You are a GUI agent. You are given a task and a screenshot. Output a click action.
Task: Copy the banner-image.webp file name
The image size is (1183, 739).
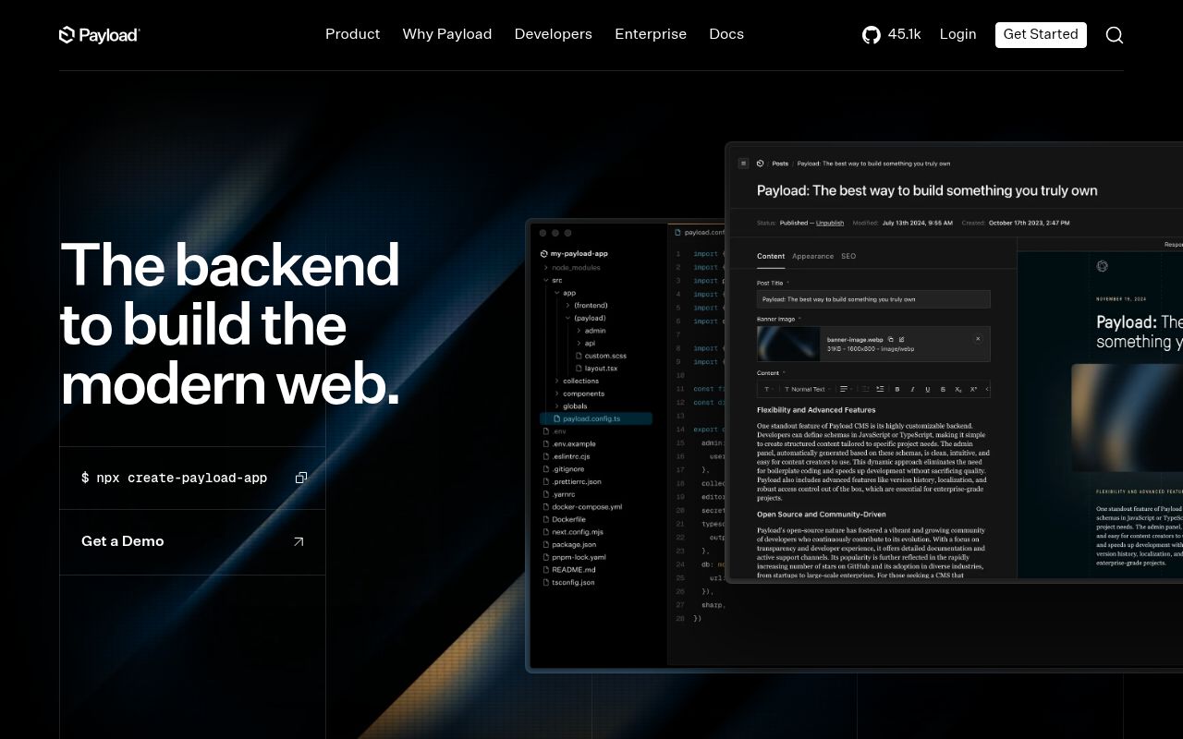coord(891,340)
